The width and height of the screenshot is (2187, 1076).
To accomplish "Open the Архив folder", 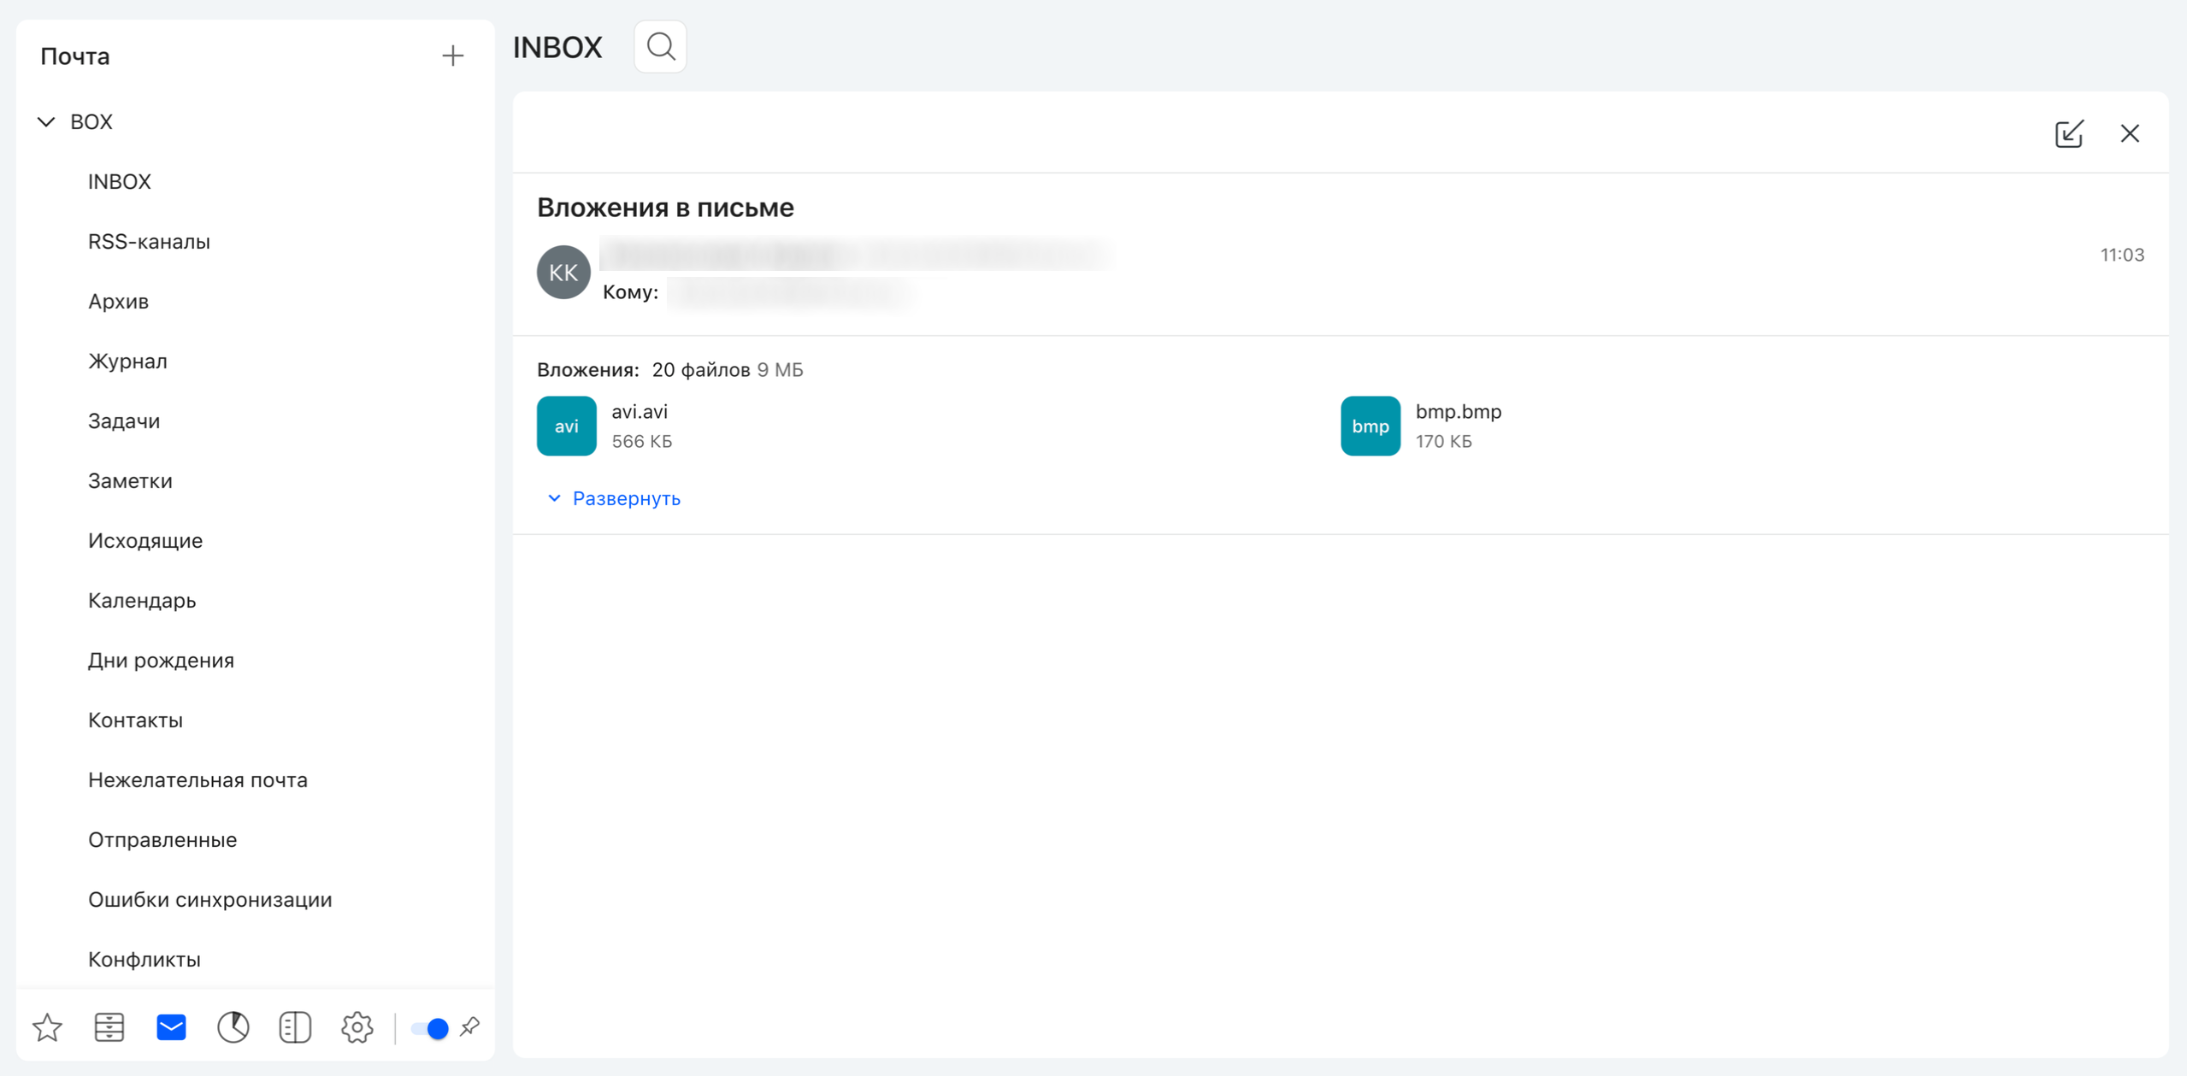I will [118, 302].
